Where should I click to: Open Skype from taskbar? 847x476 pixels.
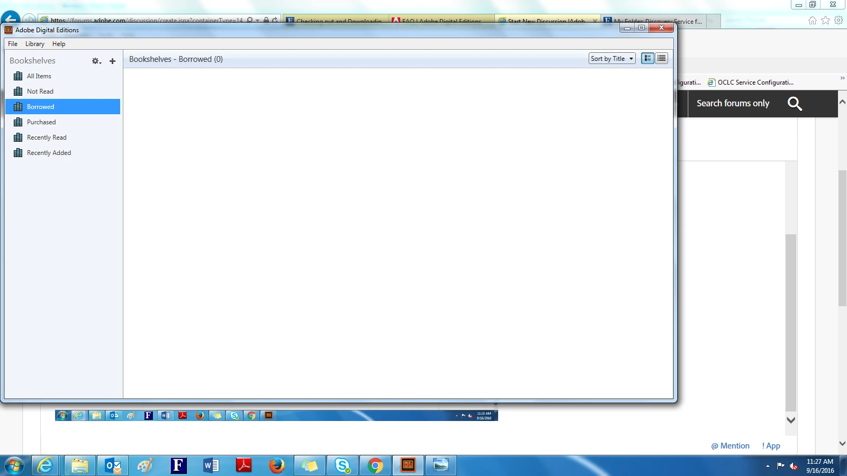click(x=343, y=466)
